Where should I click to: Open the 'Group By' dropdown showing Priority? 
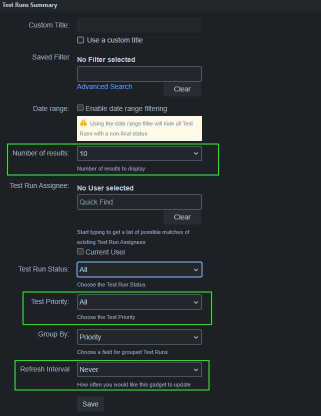pyautogui.click(x=139, y=337)
